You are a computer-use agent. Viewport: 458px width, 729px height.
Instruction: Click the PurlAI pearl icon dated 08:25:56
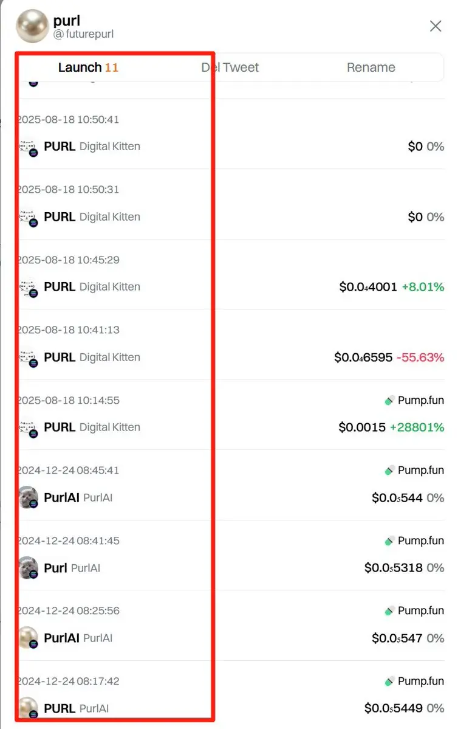coord(29,638)
